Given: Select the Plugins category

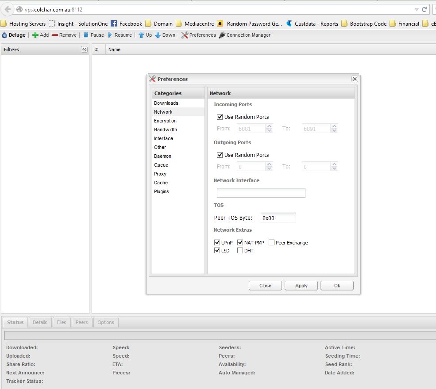Looking at the screenshot, I should click(162, 191).
